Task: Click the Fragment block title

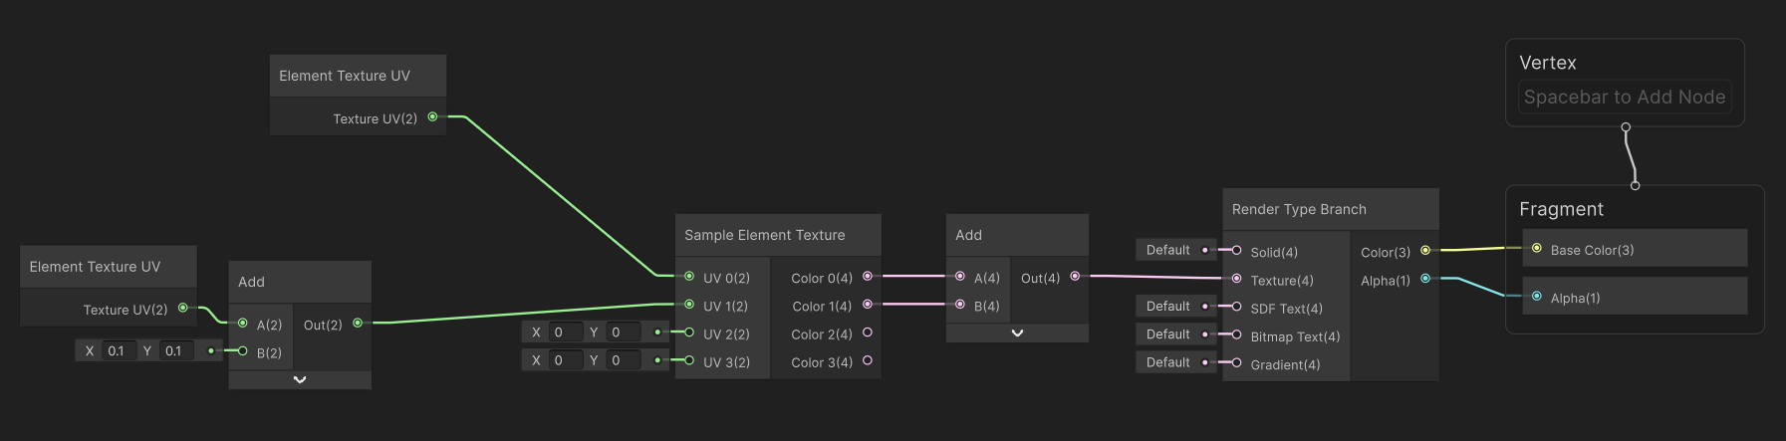Action: coord(1561,209)
